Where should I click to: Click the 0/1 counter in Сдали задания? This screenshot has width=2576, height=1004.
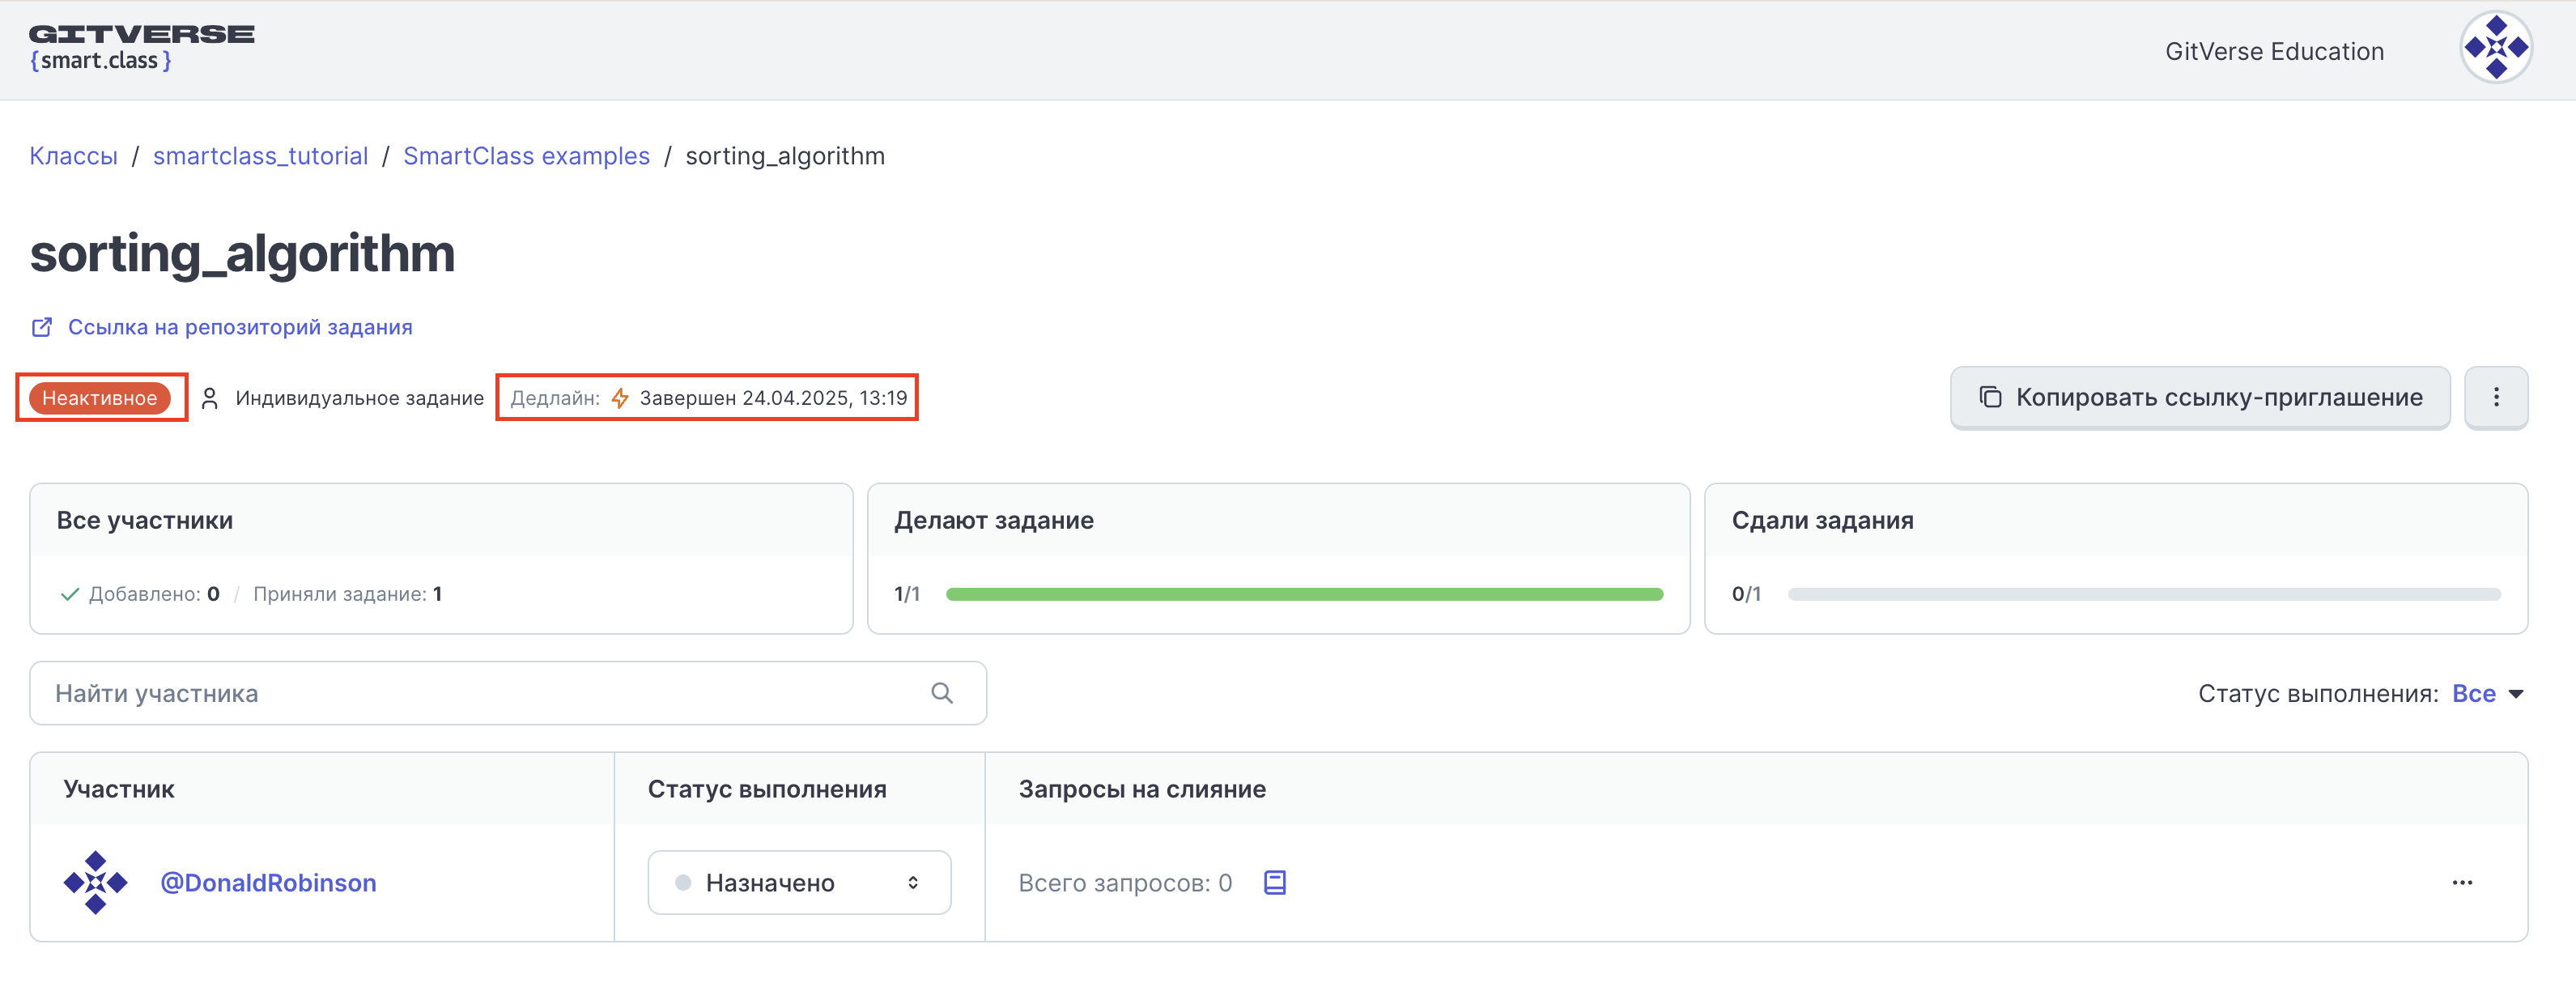1746,594
